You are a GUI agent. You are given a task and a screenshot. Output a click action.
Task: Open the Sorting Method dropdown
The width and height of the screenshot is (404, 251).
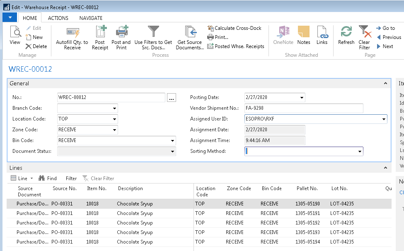359,152
